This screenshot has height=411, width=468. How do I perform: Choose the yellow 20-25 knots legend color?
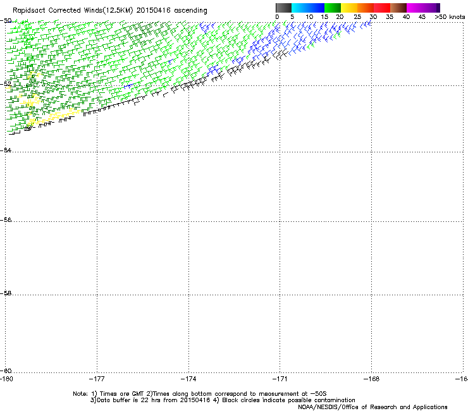349,8
